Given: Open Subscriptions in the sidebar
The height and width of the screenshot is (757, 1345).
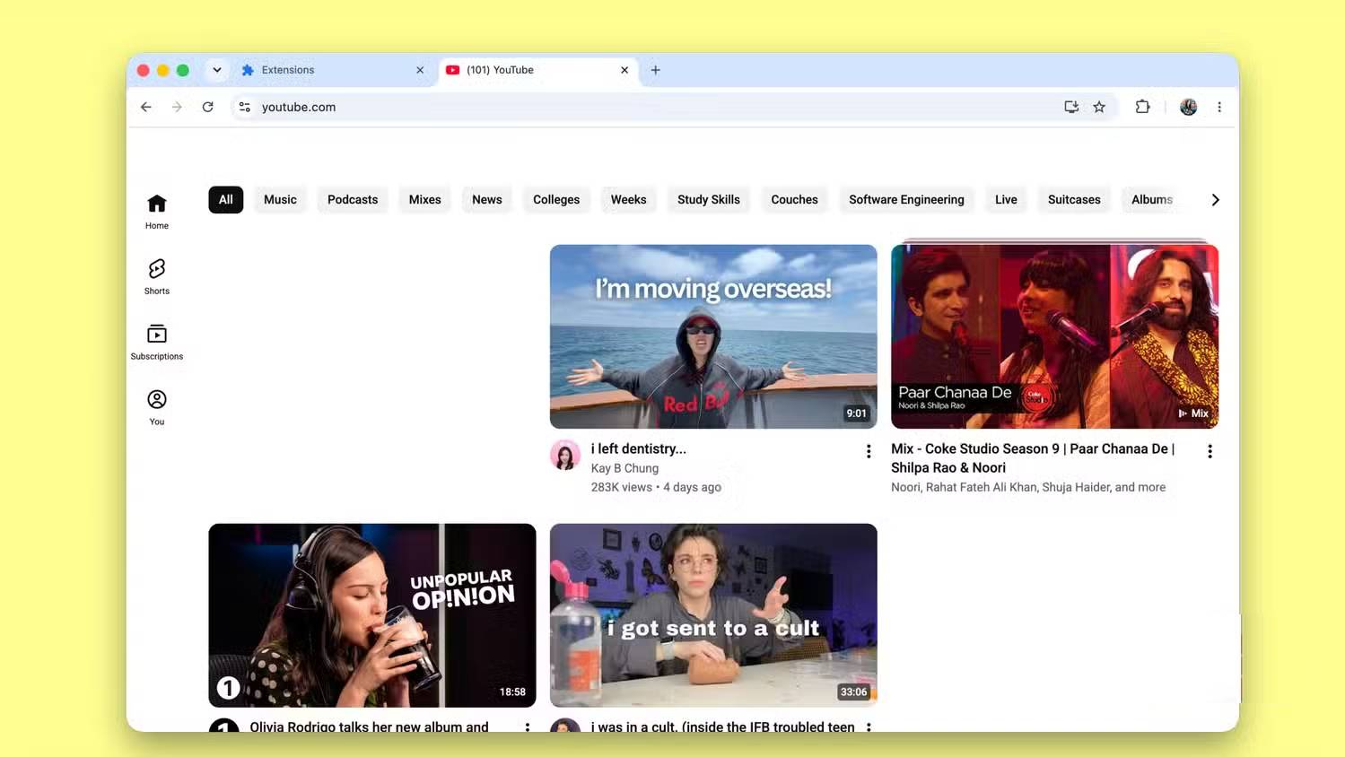Looking at the screenshot, I should point(157,343).
